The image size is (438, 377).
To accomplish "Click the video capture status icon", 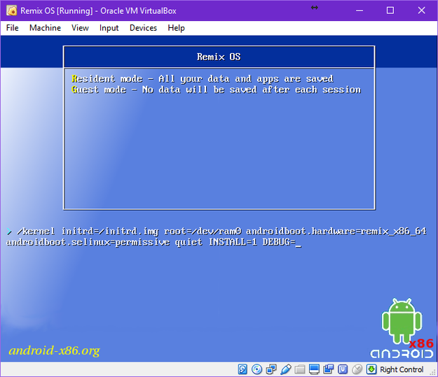I will [x=328, y=369].
